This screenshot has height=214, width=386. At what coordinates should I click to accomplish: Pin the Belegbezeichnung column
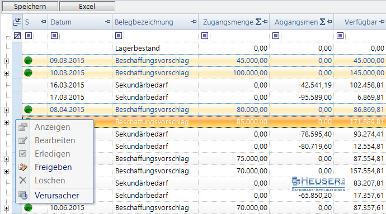coord(194,22)
